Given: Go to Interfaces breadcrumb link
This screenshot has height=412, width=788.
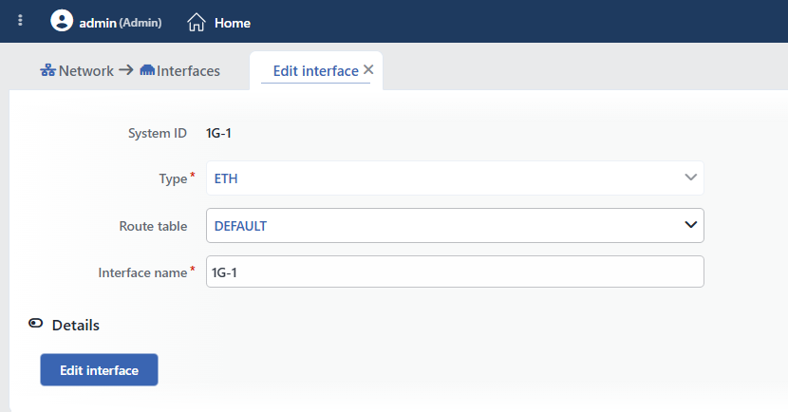Looking at the screenshot, I should (x=188, y=71).
